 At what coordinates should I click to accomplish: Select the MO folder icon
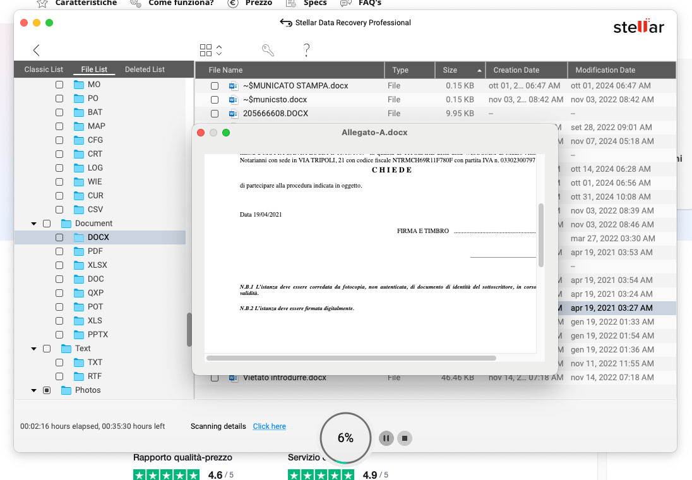(79, 85)
